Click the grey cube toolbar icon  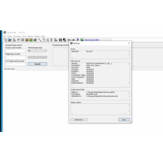coord(22,40)
